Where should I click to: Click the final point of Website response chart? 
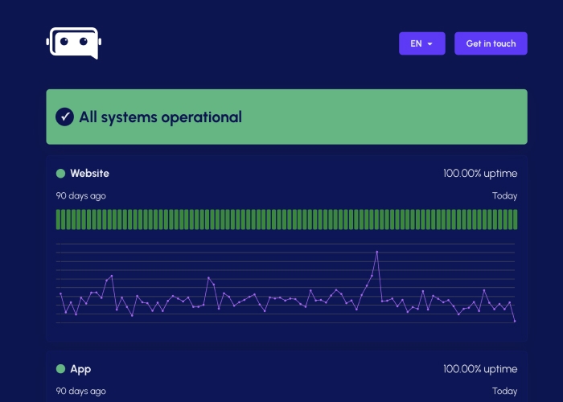(x=515, y=322)
